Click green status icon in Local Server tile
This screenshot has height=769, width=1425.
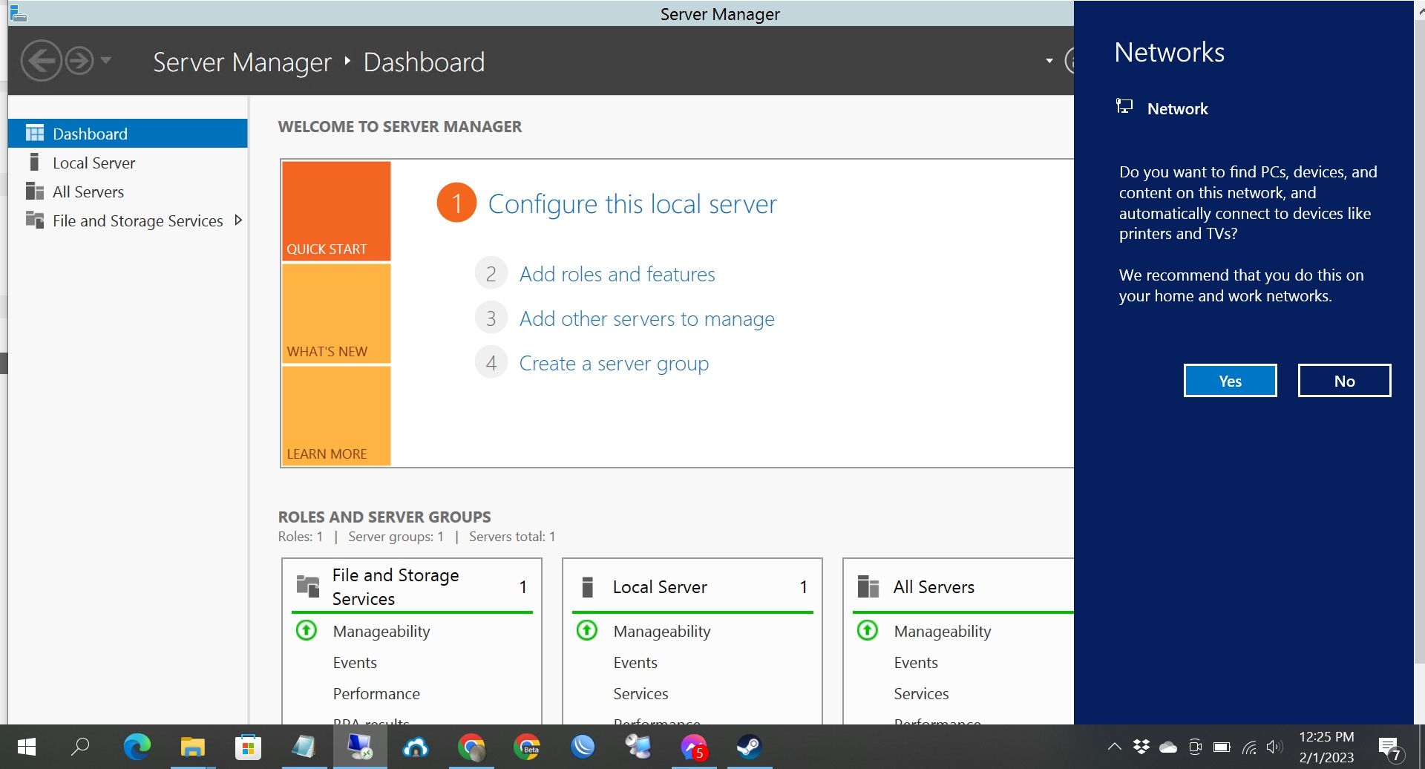(586, 630)
